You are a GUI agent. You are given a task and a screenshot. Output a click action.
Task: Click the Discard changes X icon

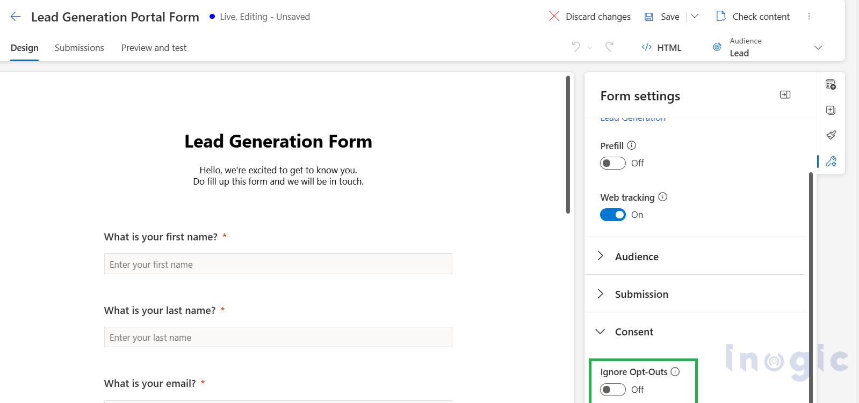tap(554, 16)
